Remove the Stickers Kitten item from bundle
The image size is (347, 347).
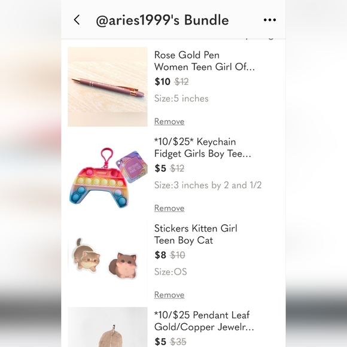point(169,295)
